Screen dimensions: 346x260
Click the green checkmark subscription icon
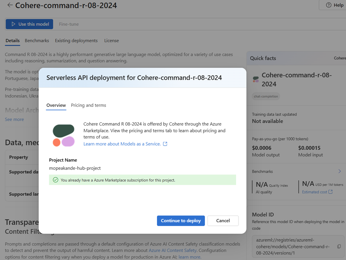[x=56, y=180]
